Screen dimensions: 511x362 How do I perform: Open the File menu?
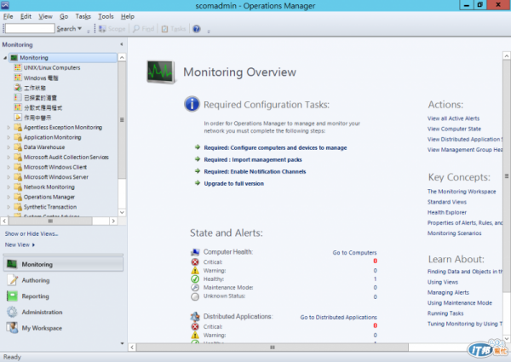coord(9,16)
